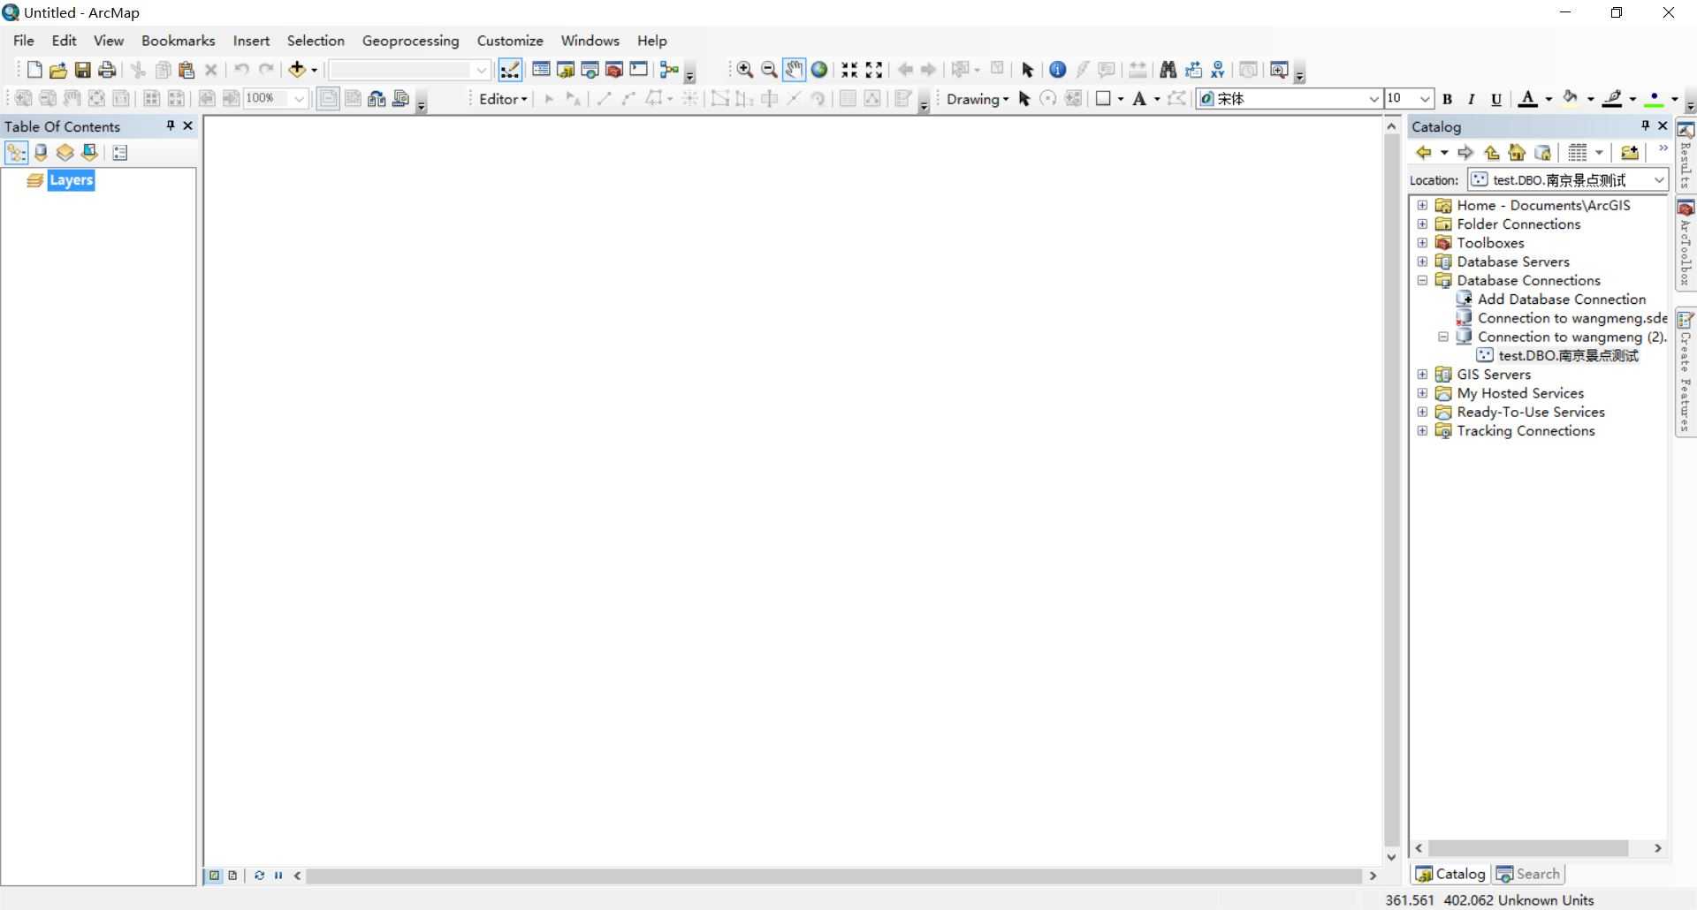Select the Select Elements arrow tool
This screenshot has width=1697, height=910.
coord(1027,70)
